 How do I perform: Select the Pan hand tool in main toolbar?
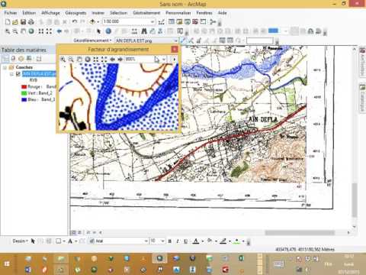(x=23, y=31)
